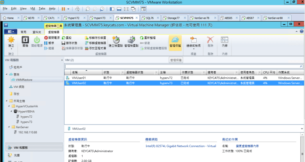Click the 建立檢查點 (Create Checkpoint) icon
The image size is (305, 162).
click(x=116, y=41)
